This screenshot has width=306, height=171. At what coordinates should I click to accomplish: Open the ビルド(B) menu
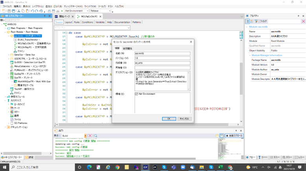[x=57, y=6]
